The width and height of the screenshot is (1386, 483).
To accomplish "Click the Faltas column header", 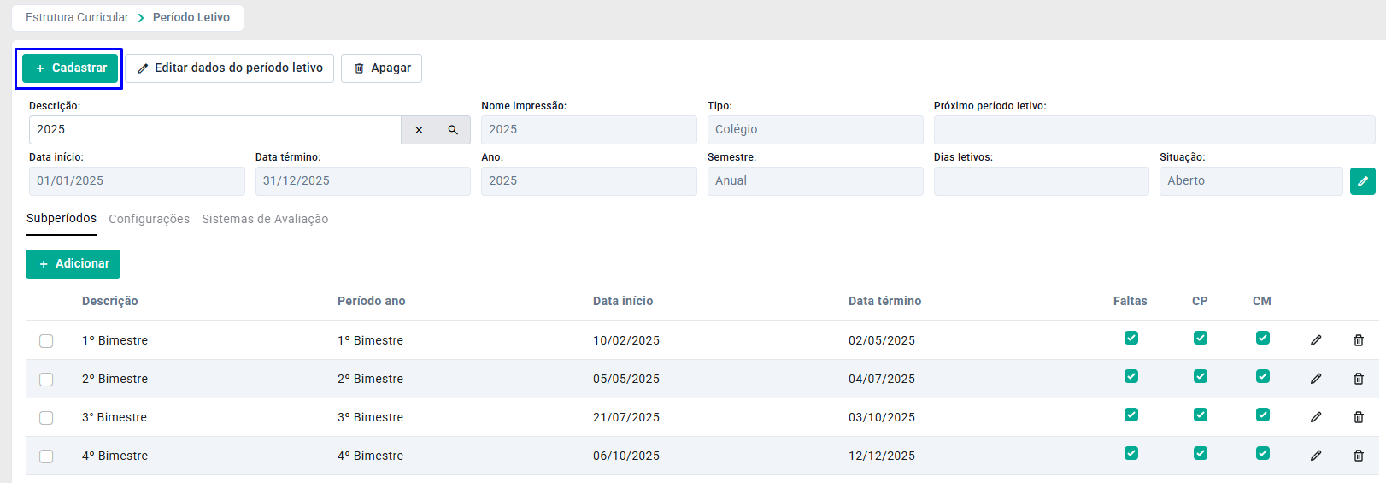I will coord(1131,301).
